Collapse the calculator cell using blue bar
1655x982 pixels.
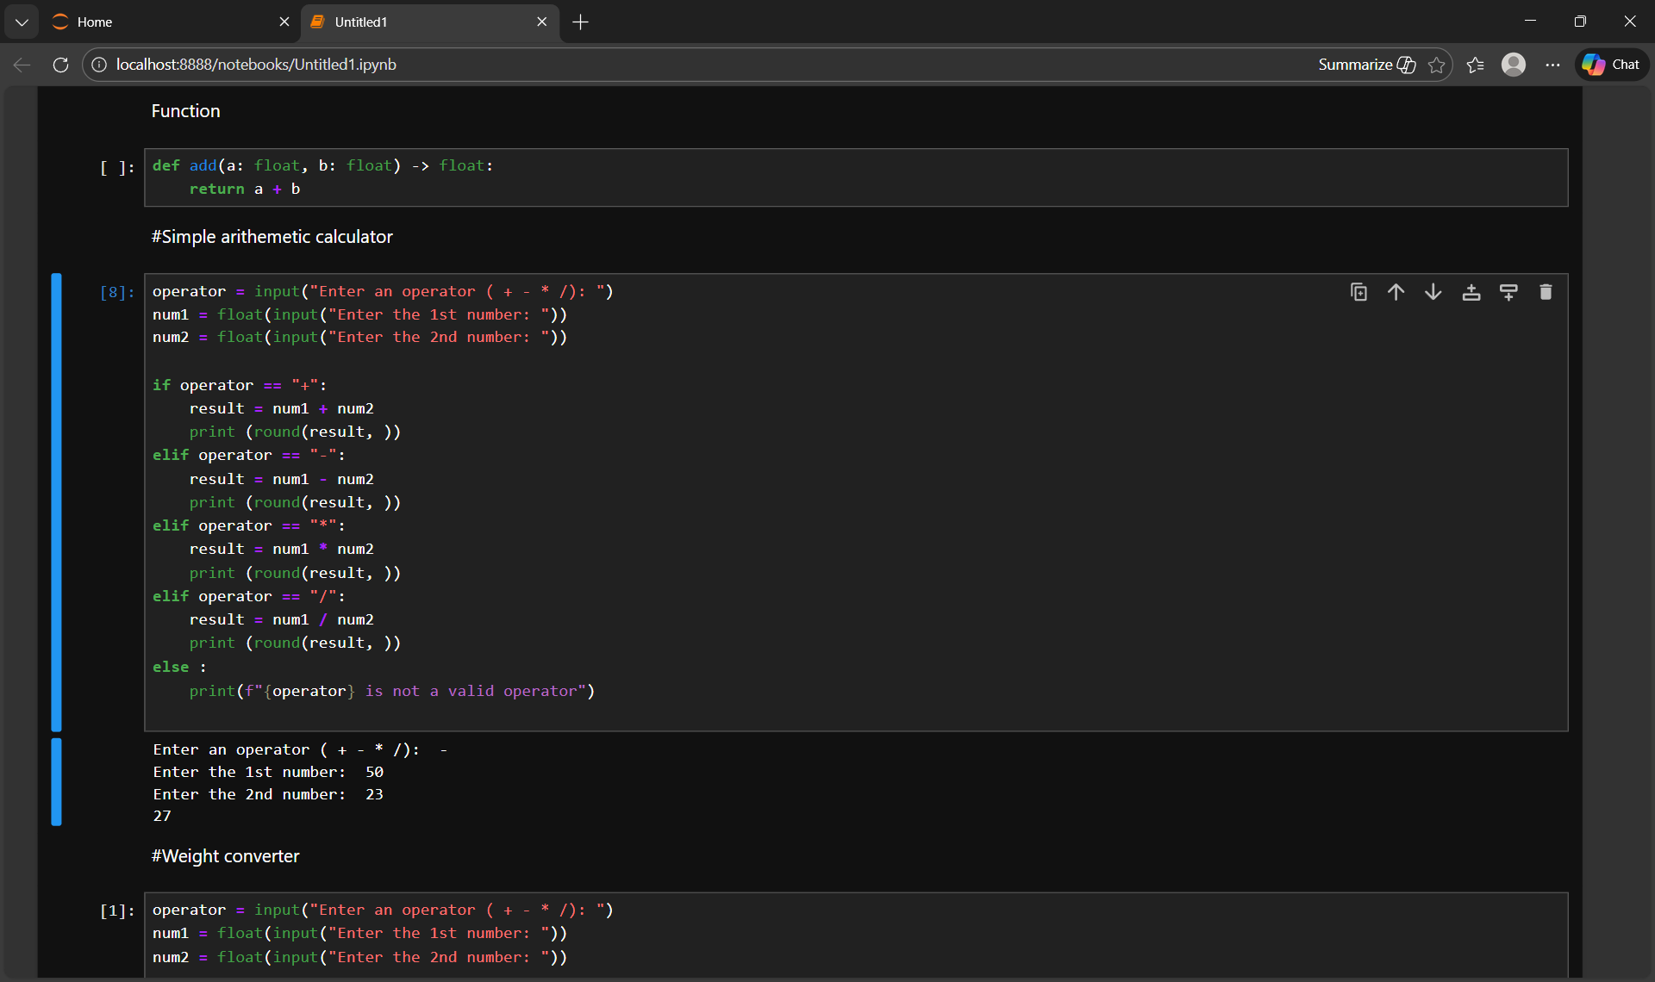56,501
